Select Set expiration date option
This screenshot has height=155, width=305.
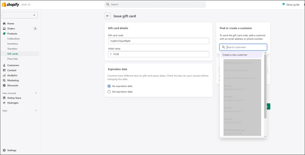coord(109,92)
